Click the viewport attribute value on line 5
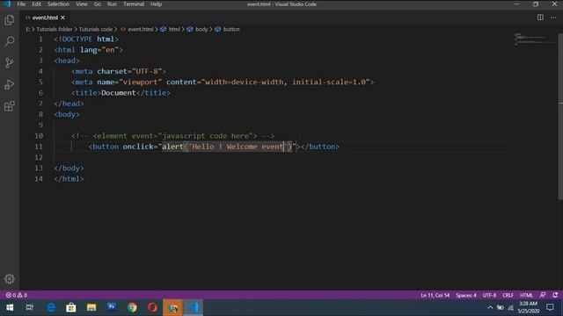The image size is (563, 316). point(141,82)
